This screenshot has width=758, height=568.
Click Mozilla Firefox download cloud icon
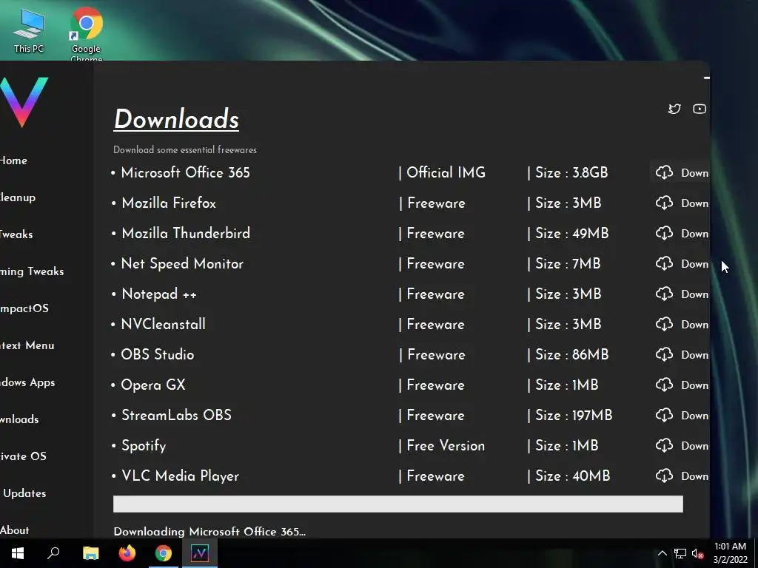coord(664,203)
